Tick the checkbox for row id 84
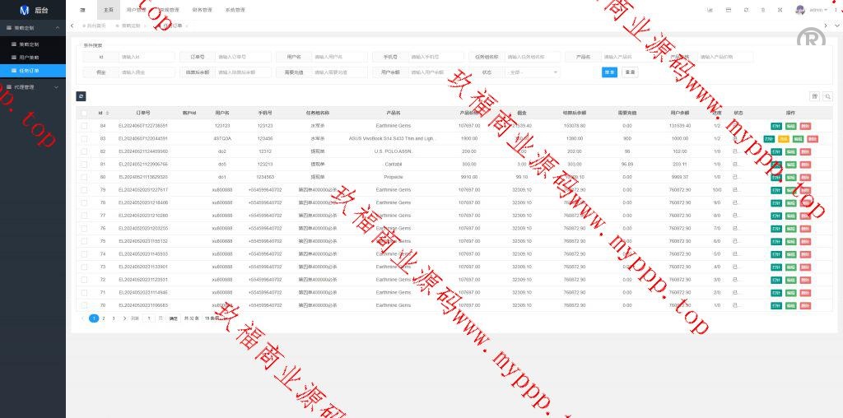Screen dimensions: 843x418 coord(85,126)
